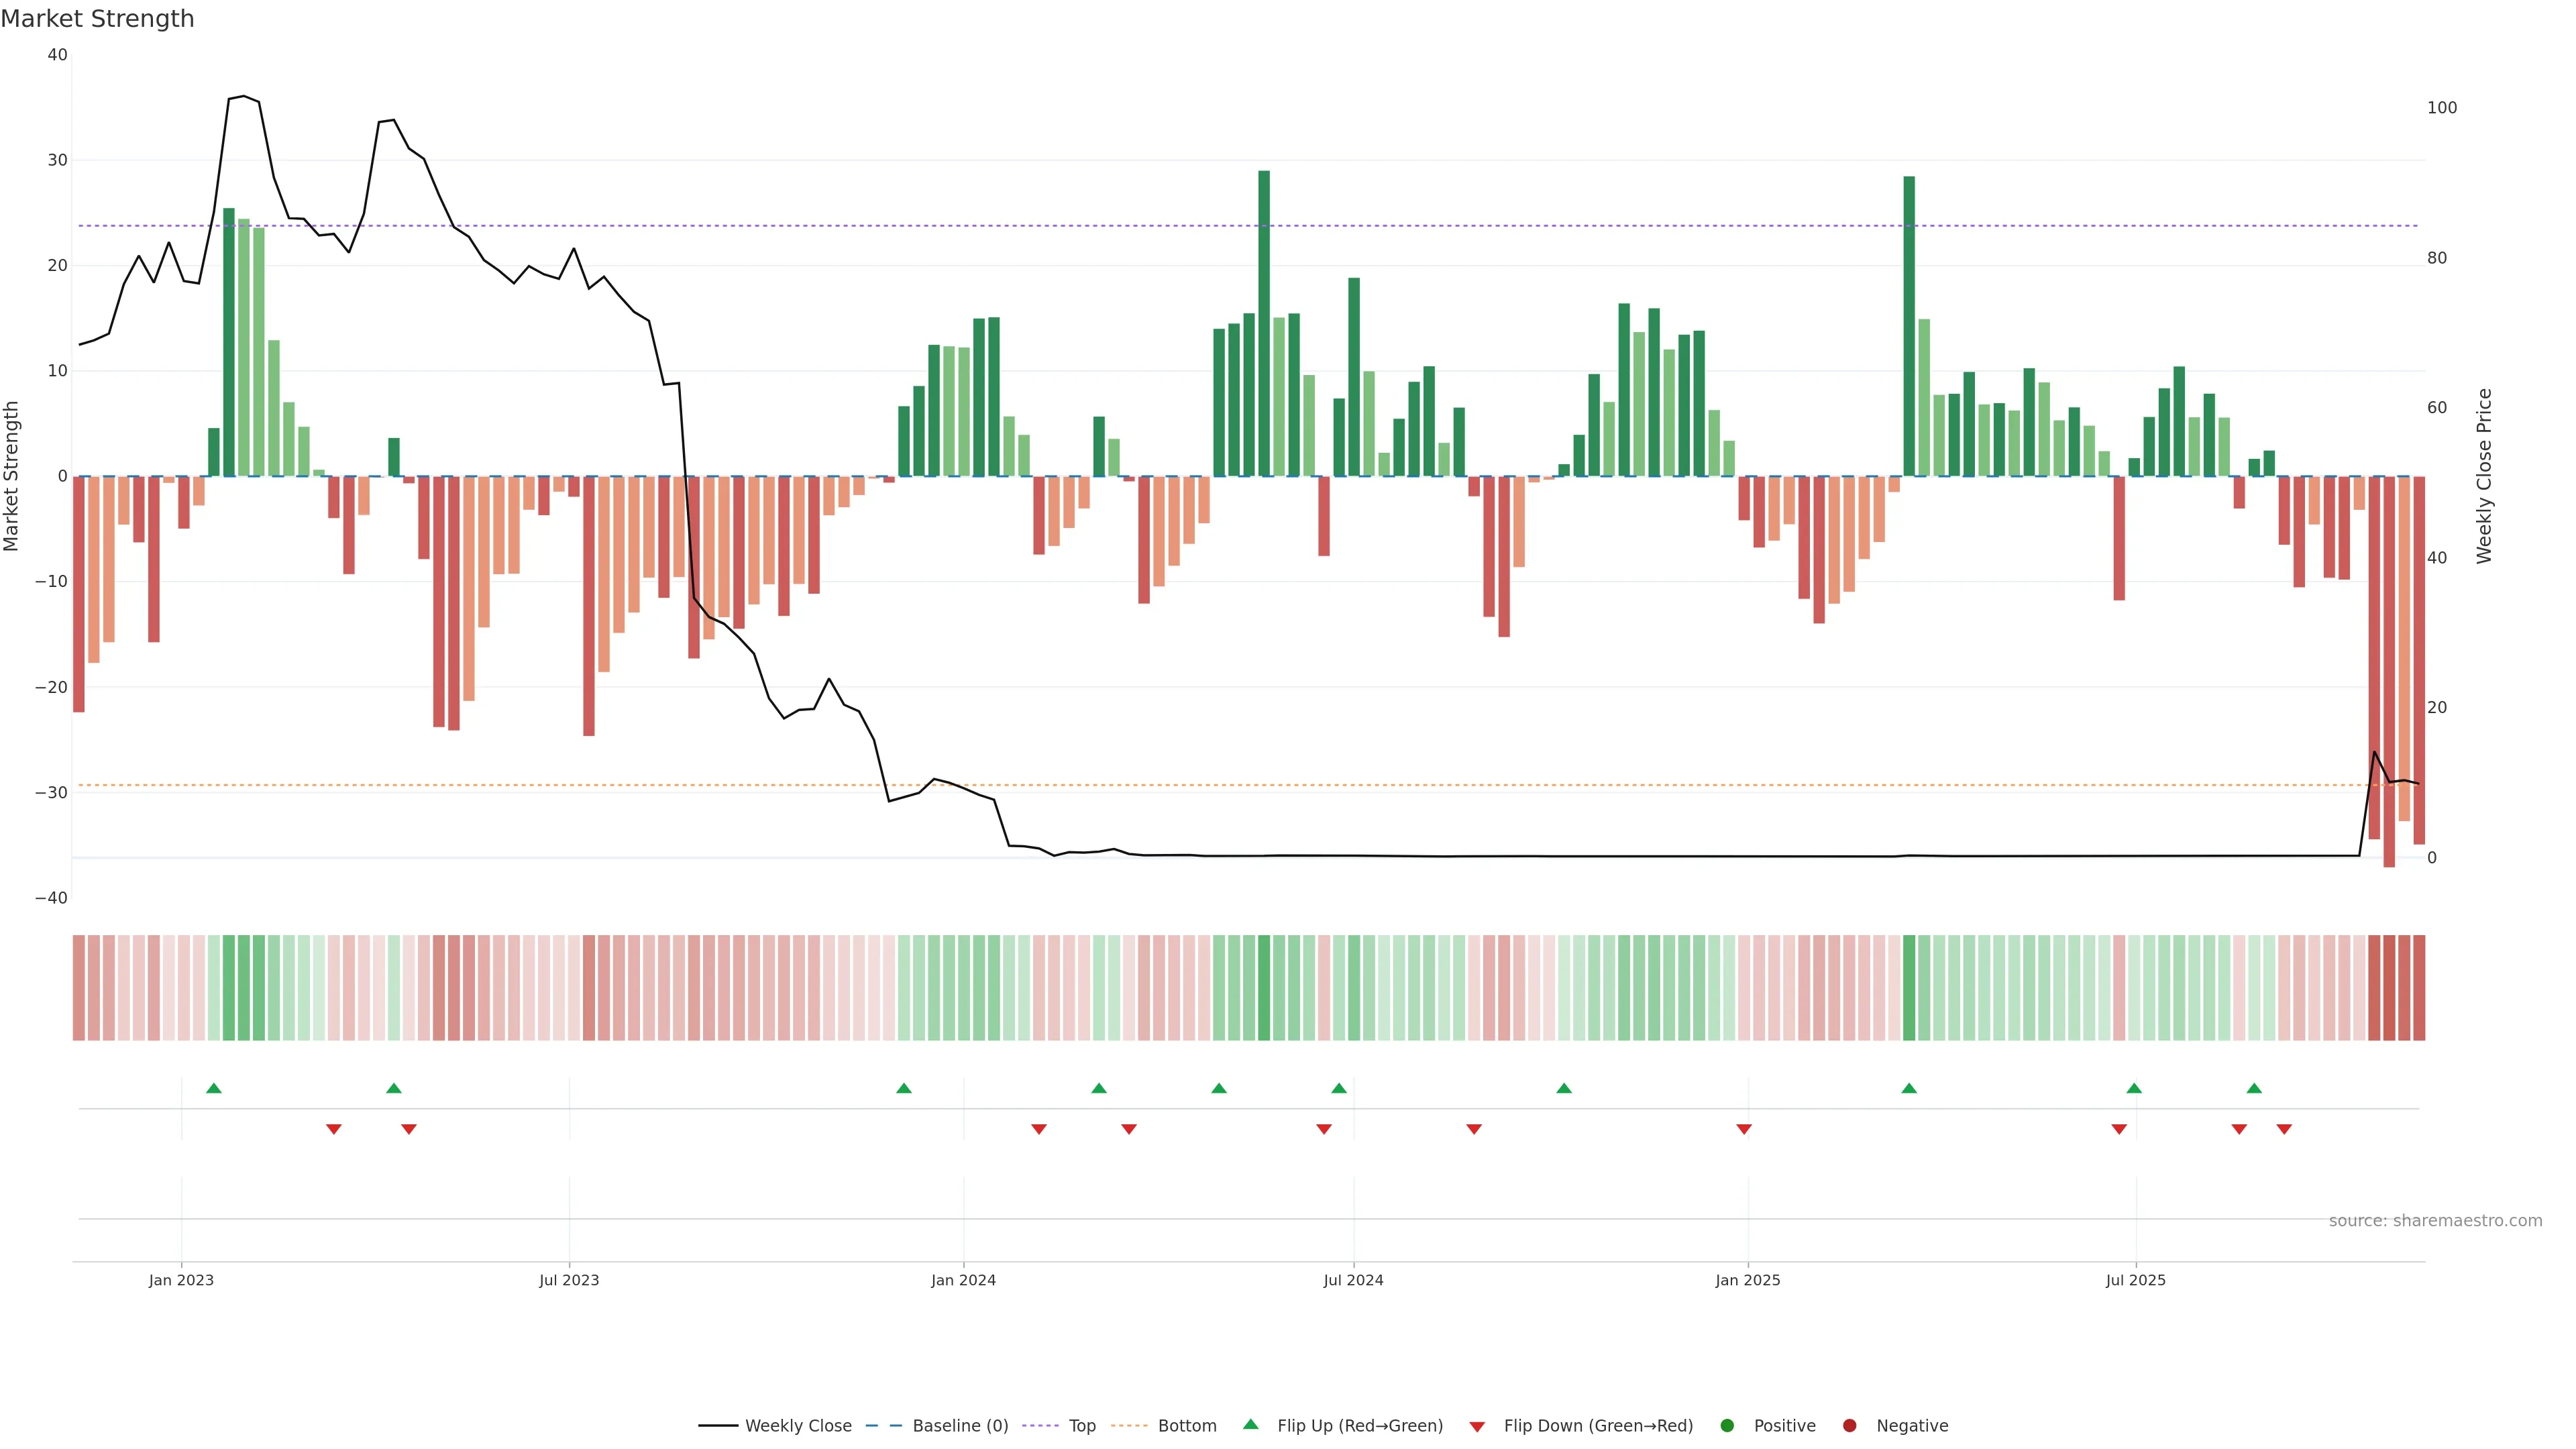Click the rightmost dark red heatmap strip cell
This screenshot has height=1449, width=2576.
coord(2419,987)
